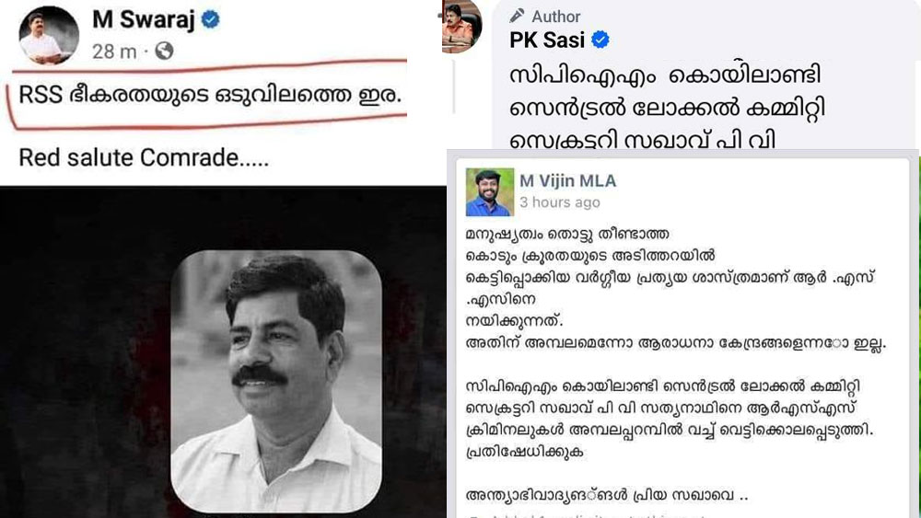Viewport: 921px width, 518px height.
Task: Click the Red salute Comrade text
Action: click(x=144, y=158)
